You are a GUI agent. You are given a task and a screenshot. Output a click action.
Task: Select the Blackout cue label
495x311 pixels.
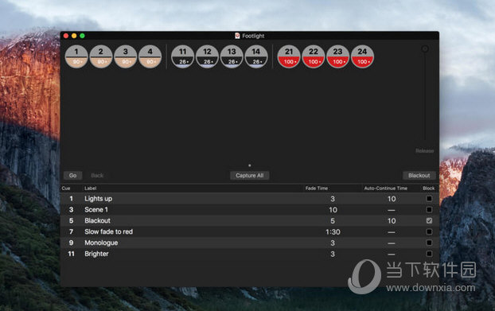point(97,220)
